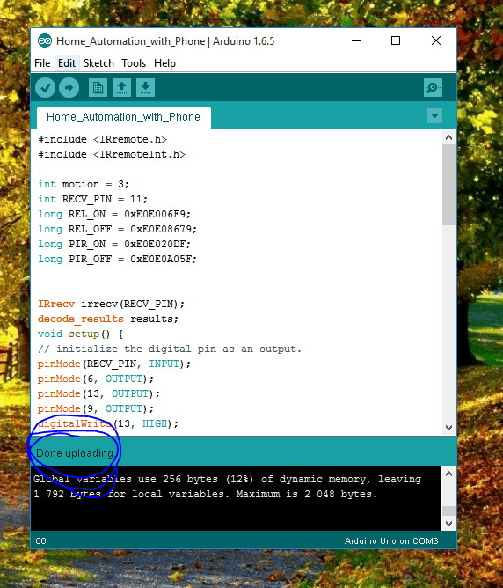Click the line '#include <IRremote.h>'
503x588 pixels.
pos(103,139)
